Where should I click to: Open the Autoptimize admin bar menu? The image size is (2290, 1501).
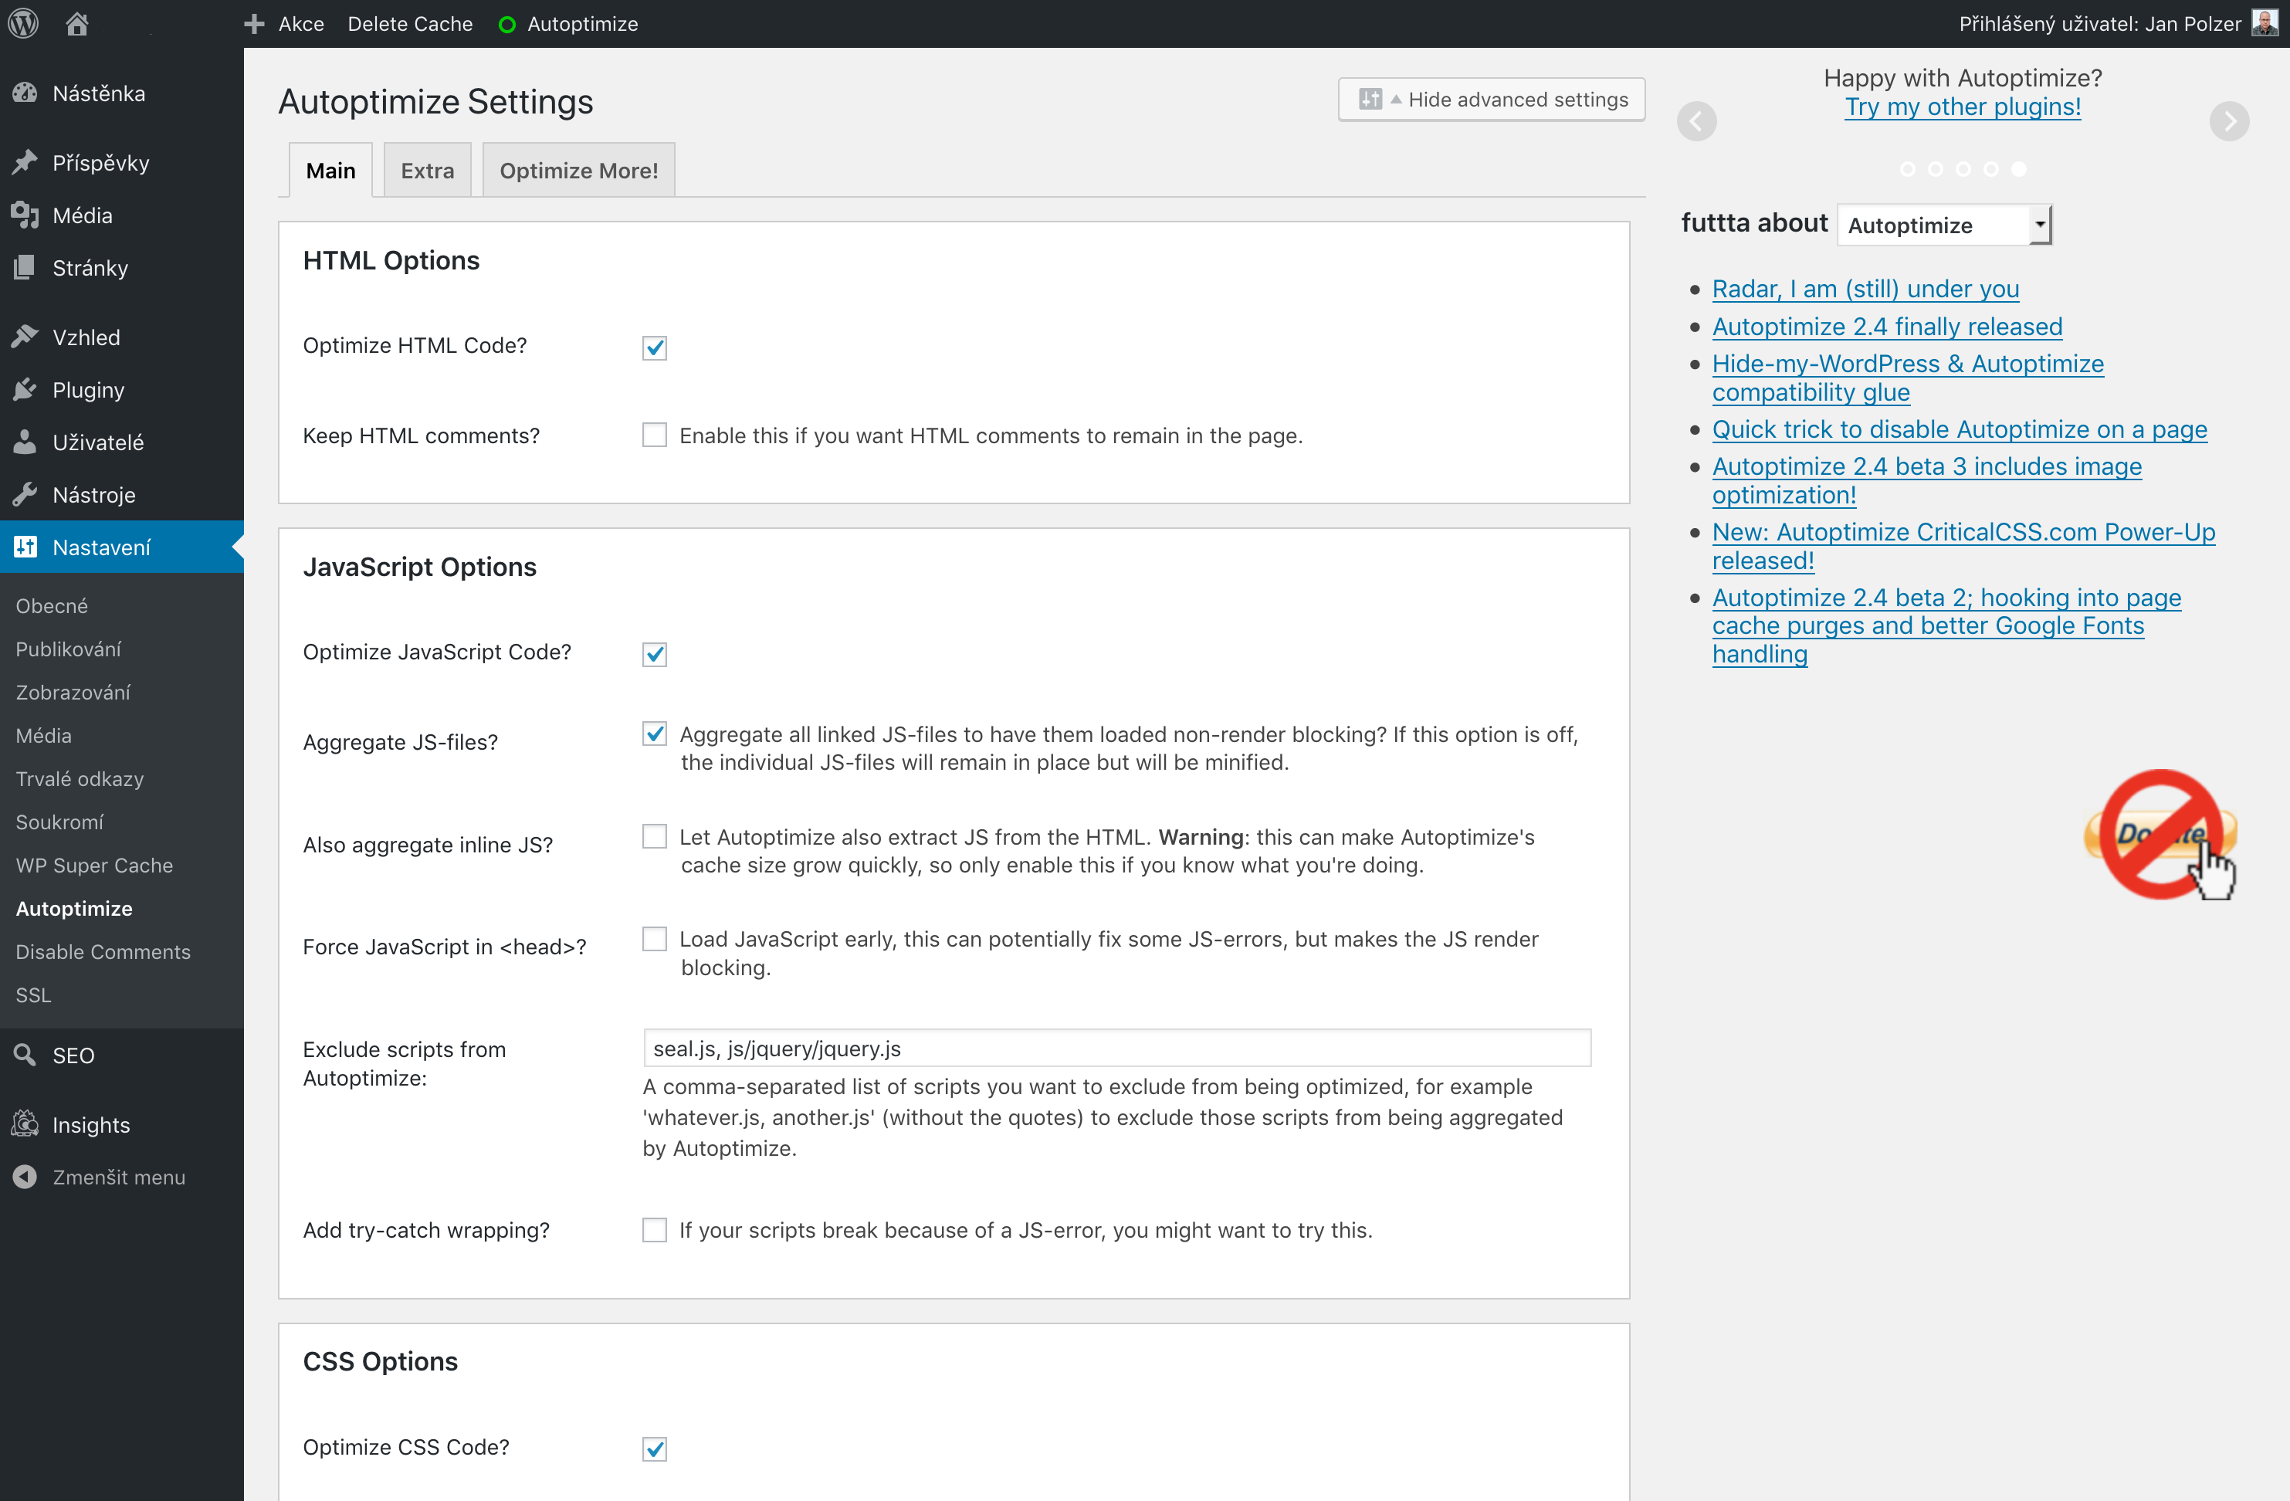(x=582, y=24)
